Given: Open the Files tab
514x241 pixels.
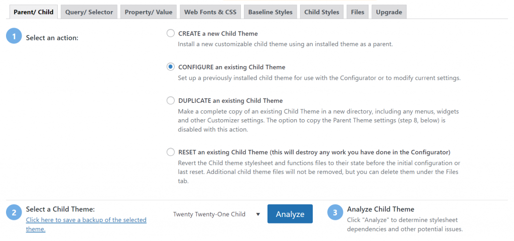Looking at the screenshot, I should coord(358,12).
